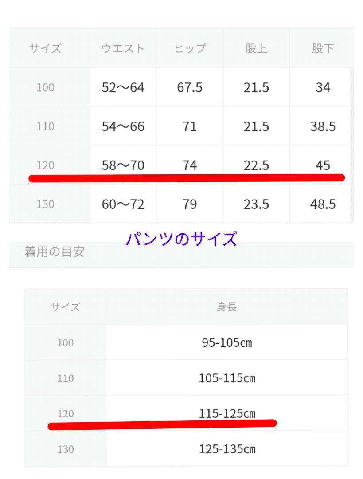Select hip value 79

pyautogui.click(x=190, y=204)
